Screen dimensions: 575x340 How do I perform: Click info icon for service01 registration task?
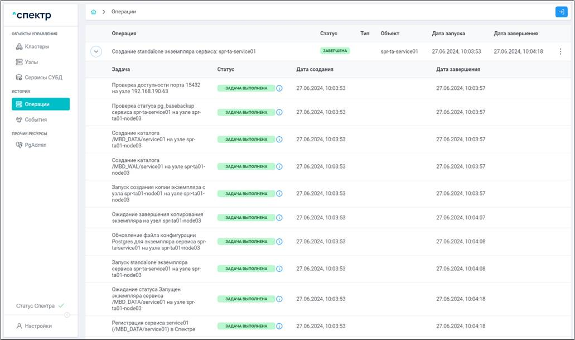[279, 326]
